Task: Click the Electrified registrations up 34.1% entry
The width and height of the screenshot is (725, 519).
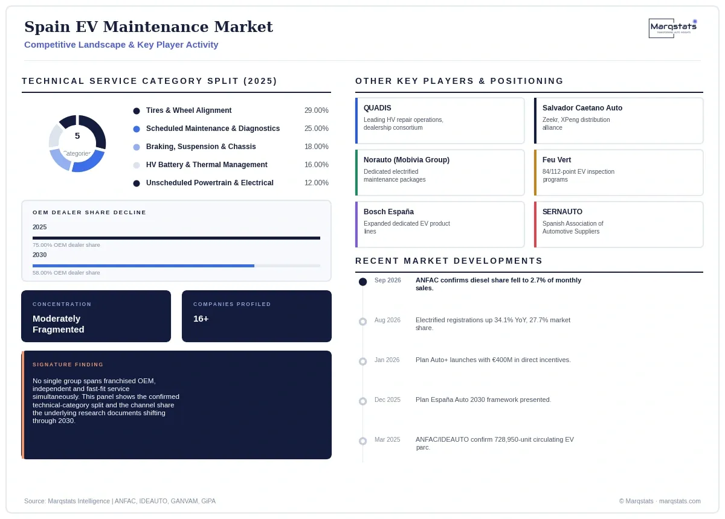Action: point(493,324)
